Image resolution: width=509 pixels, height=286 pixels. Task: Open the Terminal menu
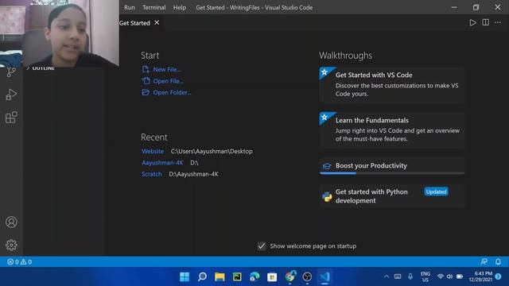pyautogui.click(x=153, y=7)
